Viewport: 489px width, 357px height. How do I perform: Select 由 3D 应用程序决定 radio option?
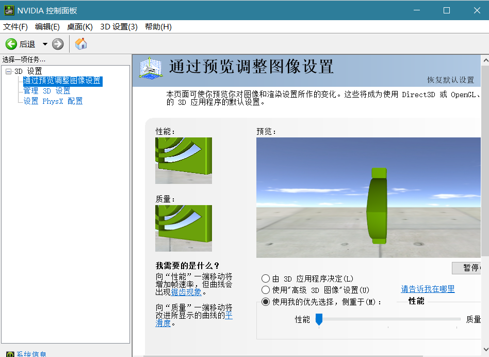(x=266, y=278)
